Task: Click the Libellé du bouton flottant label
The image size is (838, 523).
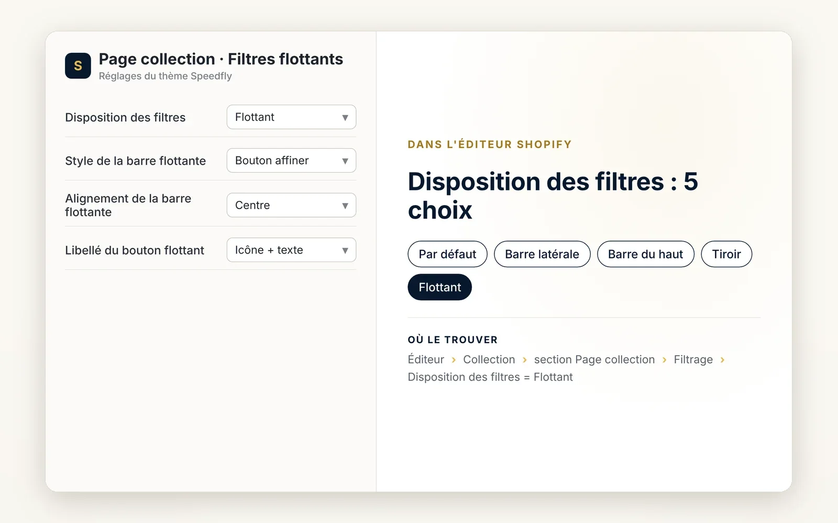Action: click(135, 250)
